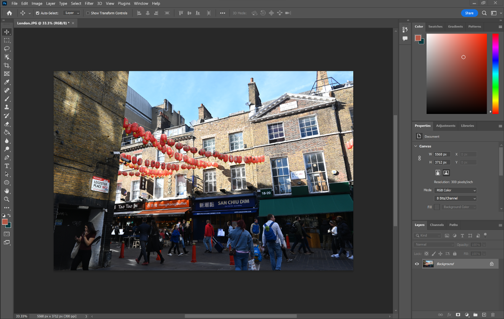Select the History Brush tool
The width and height of the screenshot is (504, 319).
[7, 115]
